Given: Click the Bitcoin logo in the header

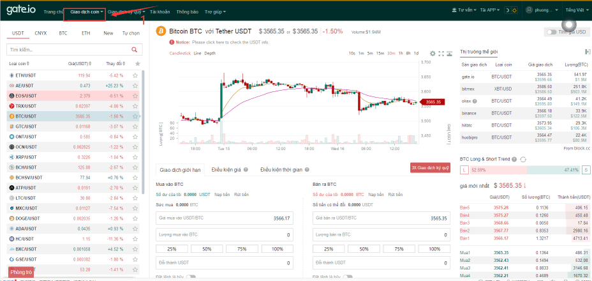Looking at the screenshot, I should click(161, 31).
